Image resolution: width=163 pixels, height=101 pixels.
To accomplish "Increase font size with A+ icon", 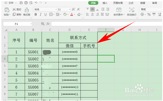I will [73, 9].
